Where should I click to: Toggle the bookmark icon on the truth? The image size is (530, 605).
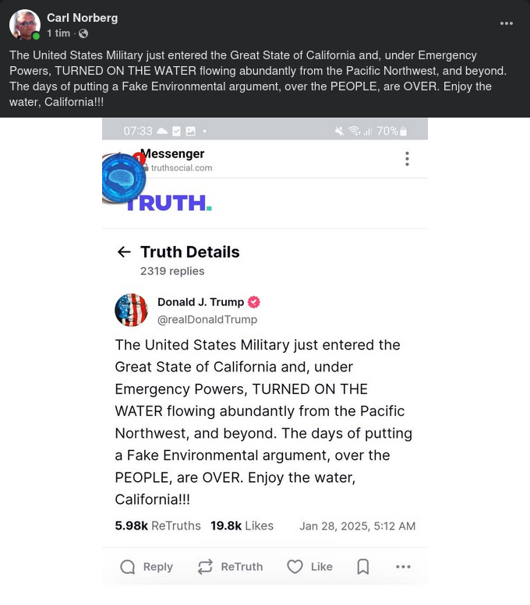[363, 567]
